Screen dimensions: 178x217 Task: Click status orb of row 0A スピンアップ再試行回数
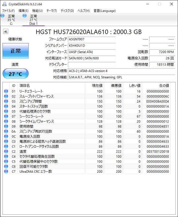click(6, 131)
